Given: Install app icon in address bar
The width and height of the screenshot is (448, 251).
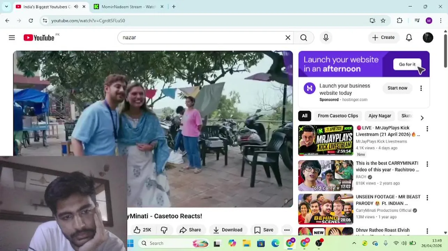Looking at the screenshot, I should pyautogui.click(x=372, y=21).
